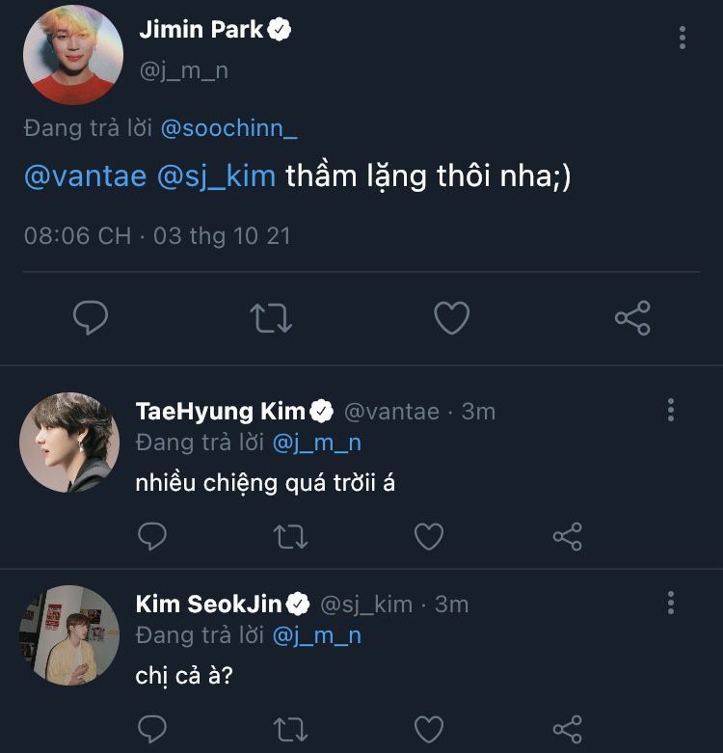Open more options on TaeHyung Kim's reply
723x753 pixels.
(671, 411)
